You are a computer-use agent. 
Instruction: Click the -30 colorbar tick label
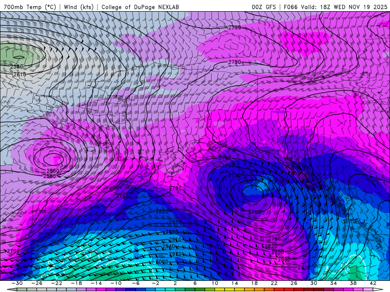click(x=17, y=283)
